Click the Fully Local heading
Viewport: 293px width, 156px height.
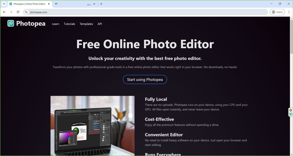[x=156, y=99]
